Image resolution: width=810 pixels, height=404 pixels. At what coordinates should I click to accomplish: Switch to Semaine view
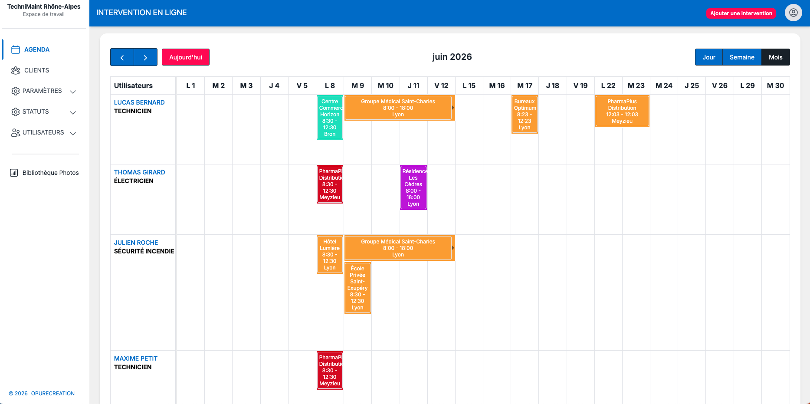click(x=742, y=57)
